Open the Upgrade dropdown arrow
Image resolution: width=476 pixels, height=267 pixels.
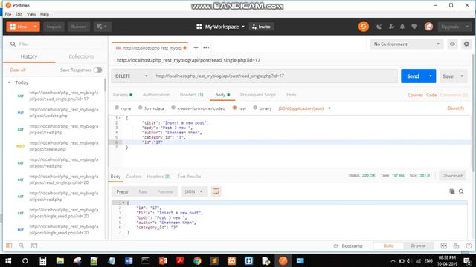pos(467,27)
